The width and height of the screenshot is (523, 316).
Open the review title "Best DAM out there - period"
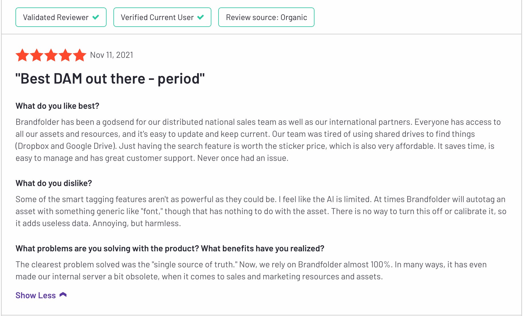pos(110,78)
